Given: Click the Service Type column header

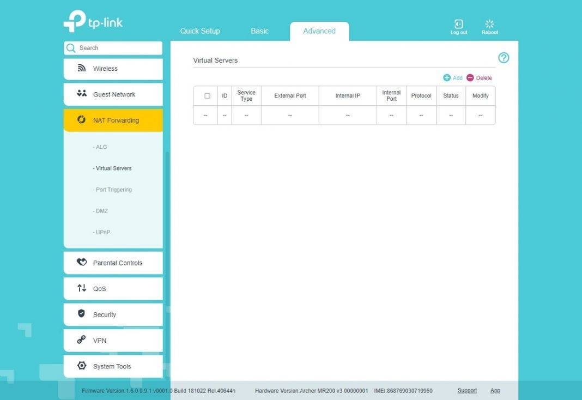Looking at the screenshot, I should click(246, 96).
